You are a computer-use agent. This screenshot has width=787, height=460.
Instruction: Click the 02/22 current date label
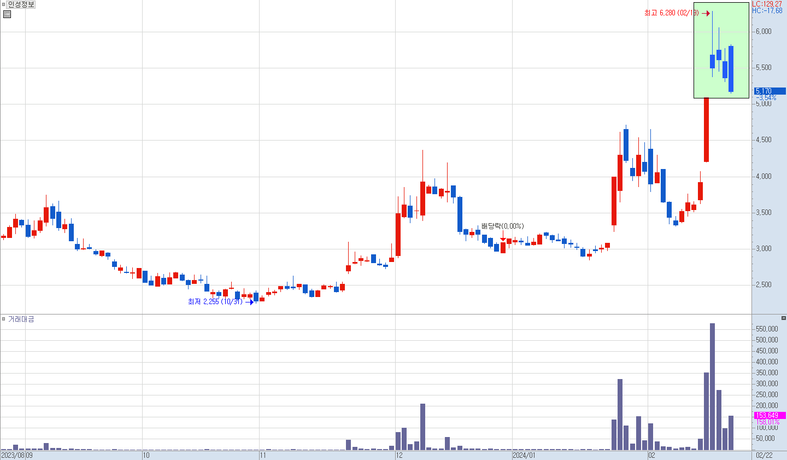(764, 456)
